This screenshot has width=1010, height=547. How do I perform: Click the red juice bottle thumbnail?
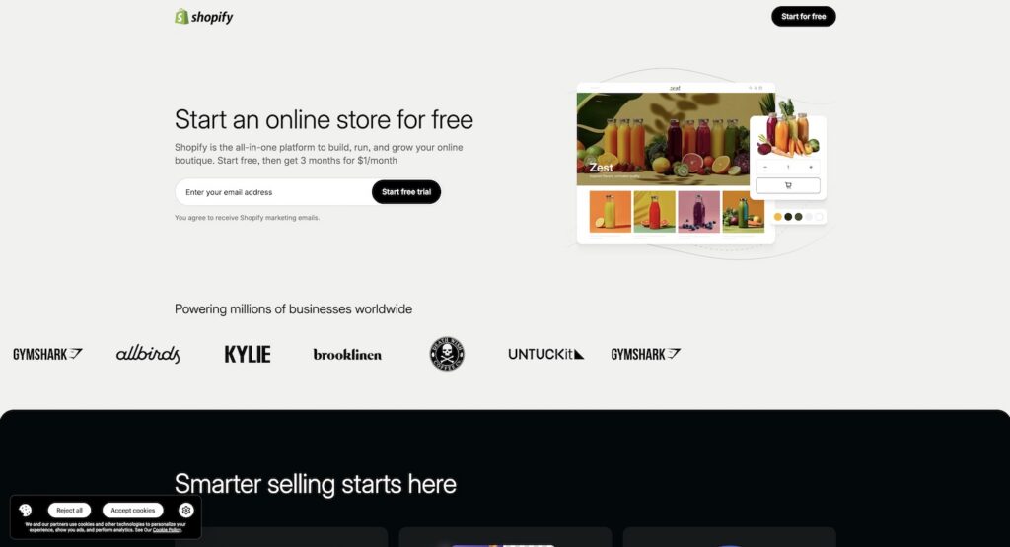(655, 211)
